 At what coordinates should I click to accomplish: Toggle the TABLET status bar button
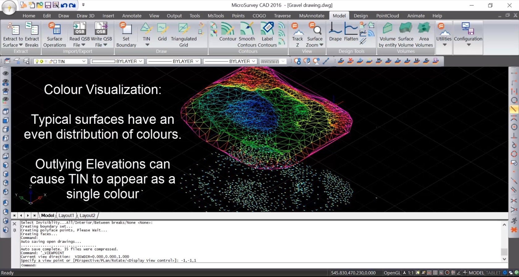[493, 273]
